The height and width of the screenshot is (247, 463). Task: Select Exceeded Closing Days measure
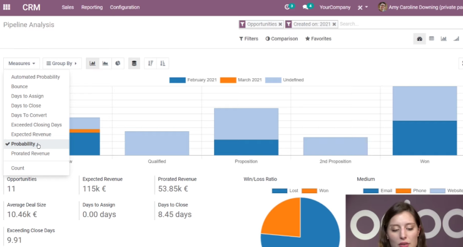[x=37, y=125]
